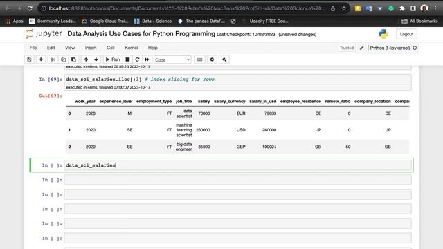Click the Logout button
The image size is (443, 249).
tap(406, 34)
